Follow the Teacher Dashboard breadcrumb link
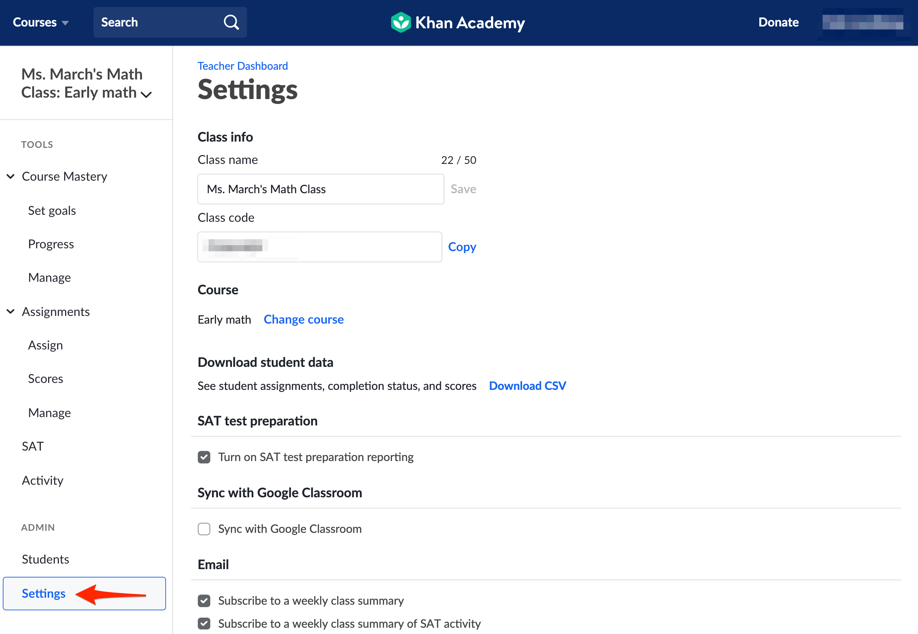This screenshot has height=634, width=918. 243,66
